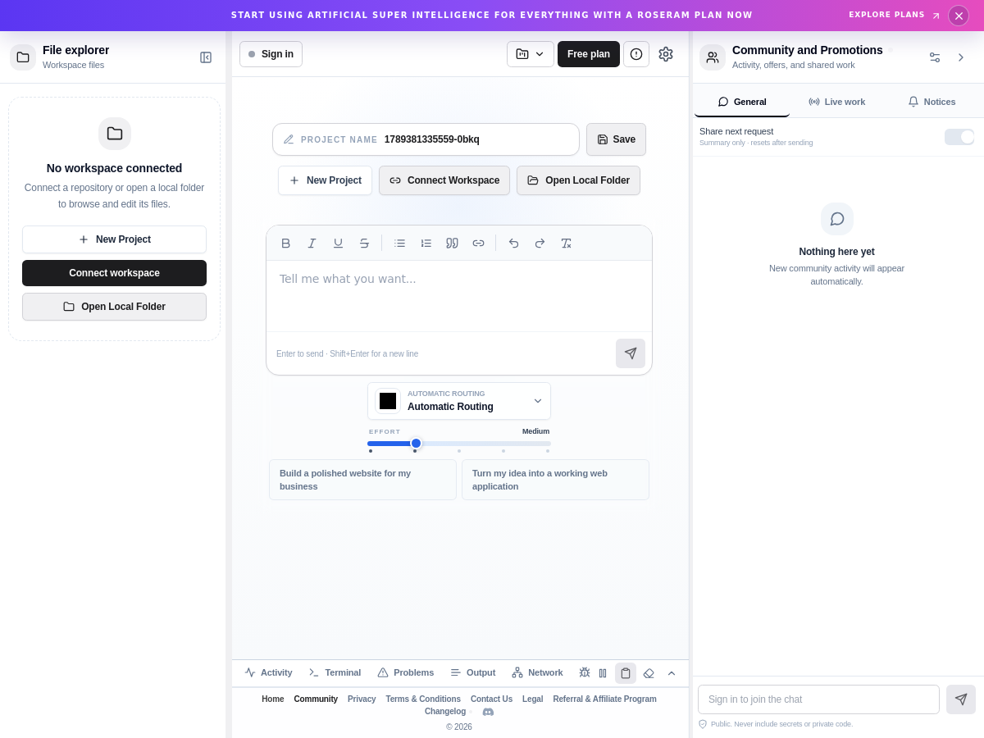Click the Free plan button
The height and width of the screenshot is (738, 984).
pyautogui.click(x=589, y=54)
